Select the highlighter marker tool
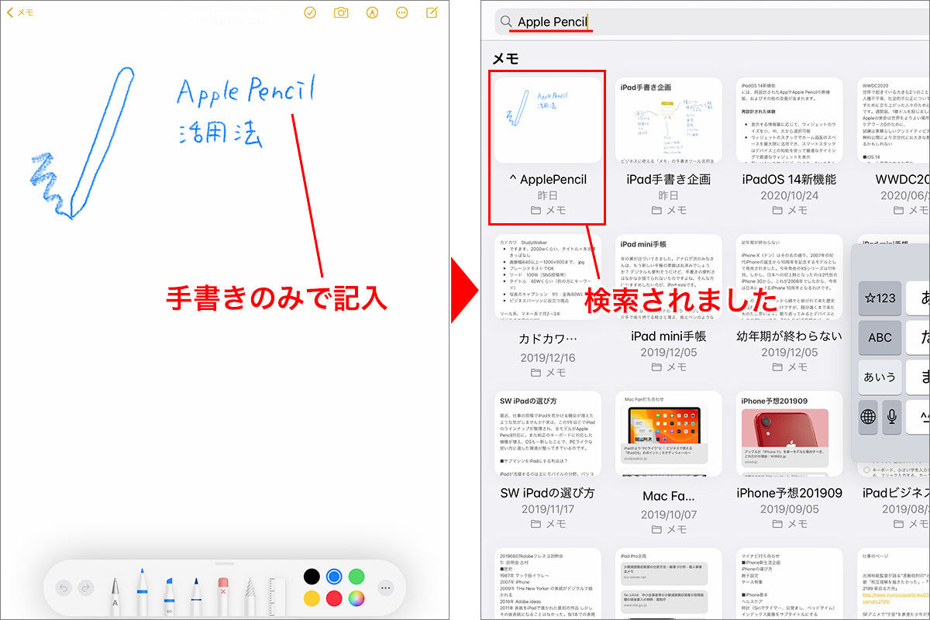 coord(168,595)
